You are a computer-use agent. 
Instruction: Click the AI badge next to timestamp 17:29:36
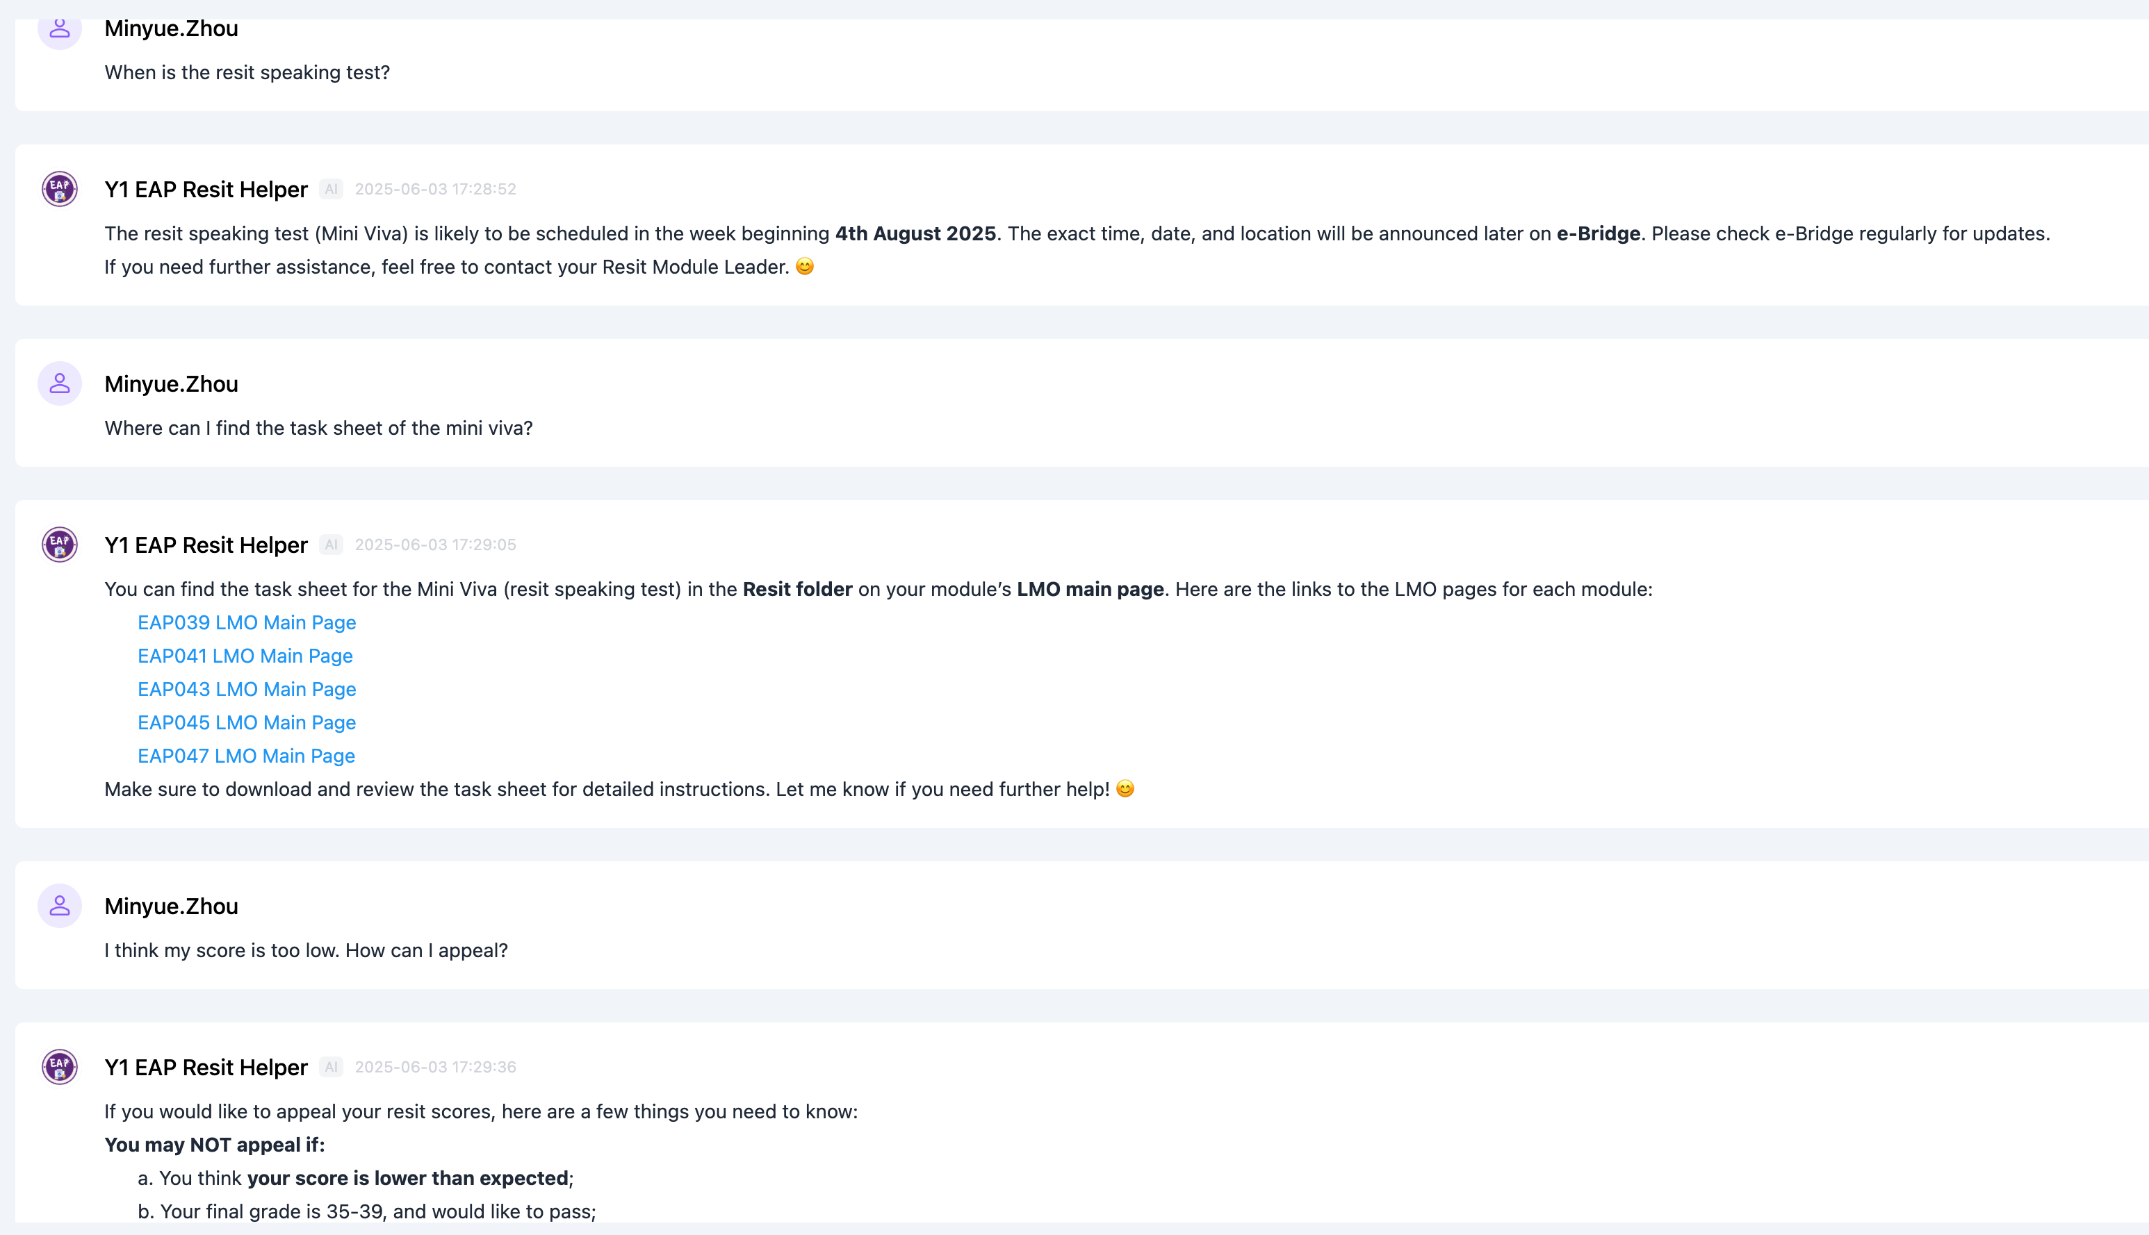[x=331, y=1067]
